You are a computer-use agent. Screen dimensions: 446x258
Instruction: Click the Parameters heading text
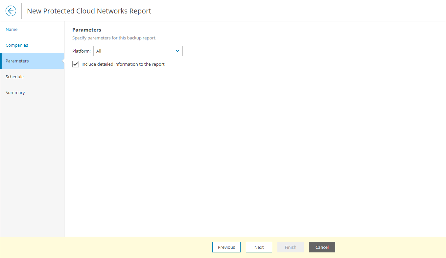coord(86,30)
